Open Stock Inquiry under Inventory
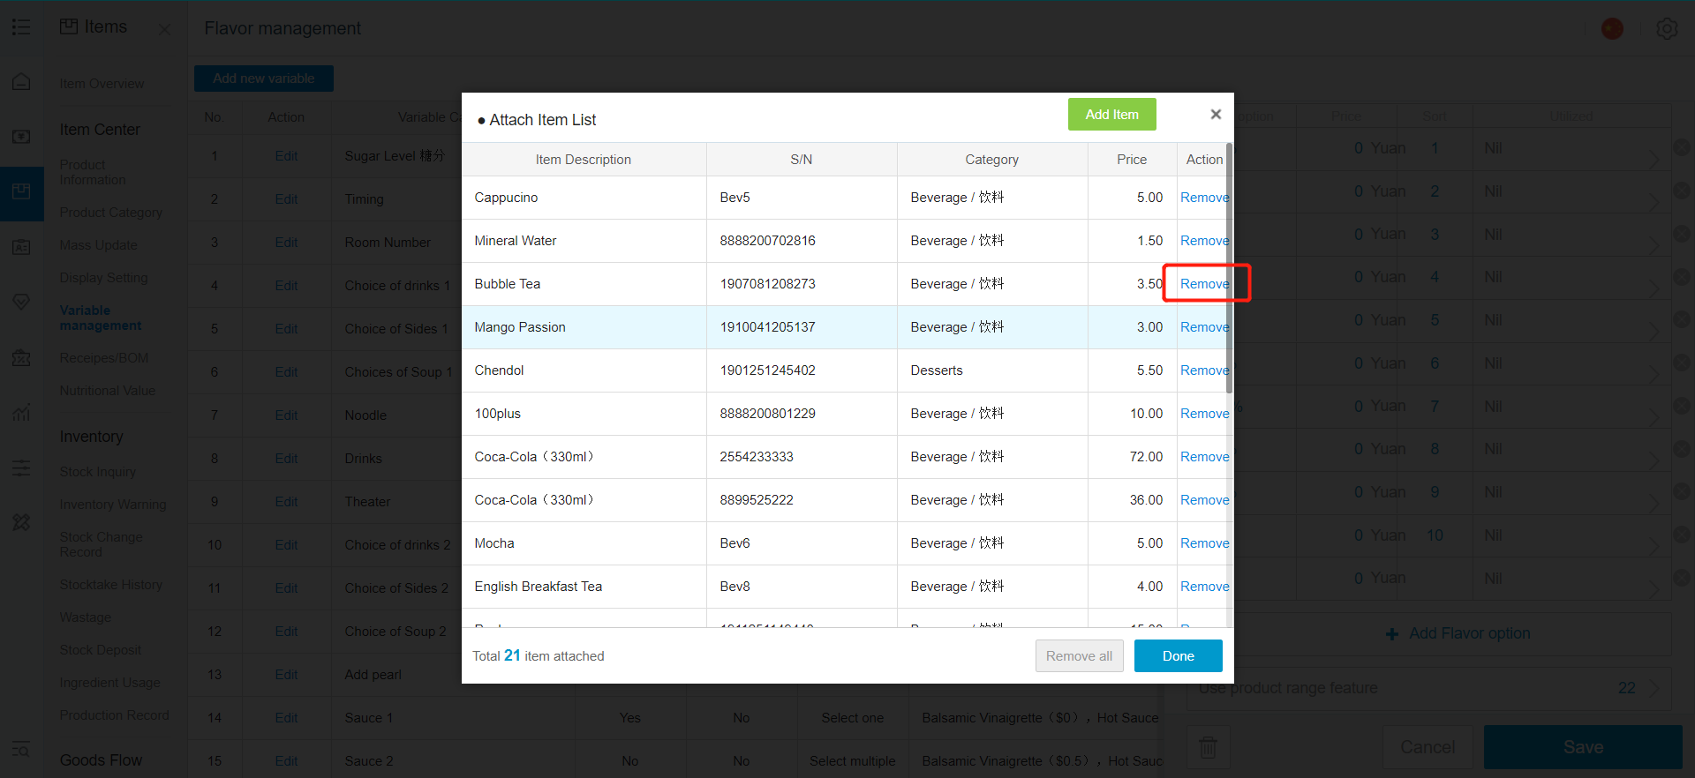 tap(98, 472)
